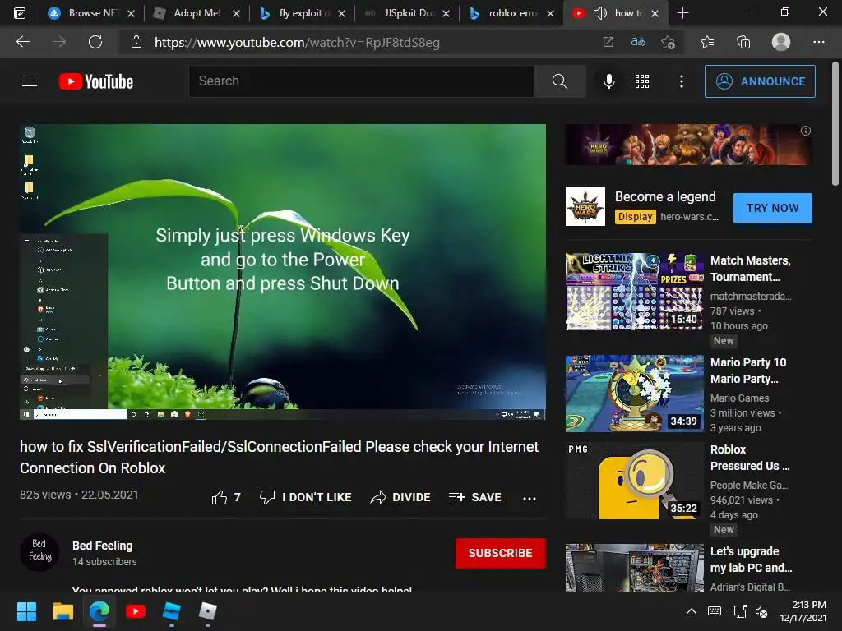Open the tab actions menu icon
This screenshot has height=631, width=842.
20,13
